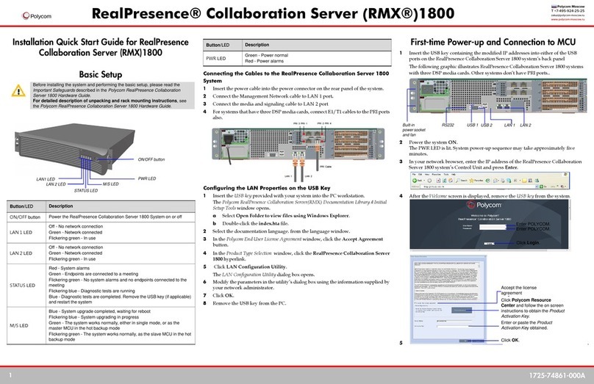594x384 pixels.
Task: Click the document number '1725-74861-000A' in the footer
Action: [x=557, y=376]
